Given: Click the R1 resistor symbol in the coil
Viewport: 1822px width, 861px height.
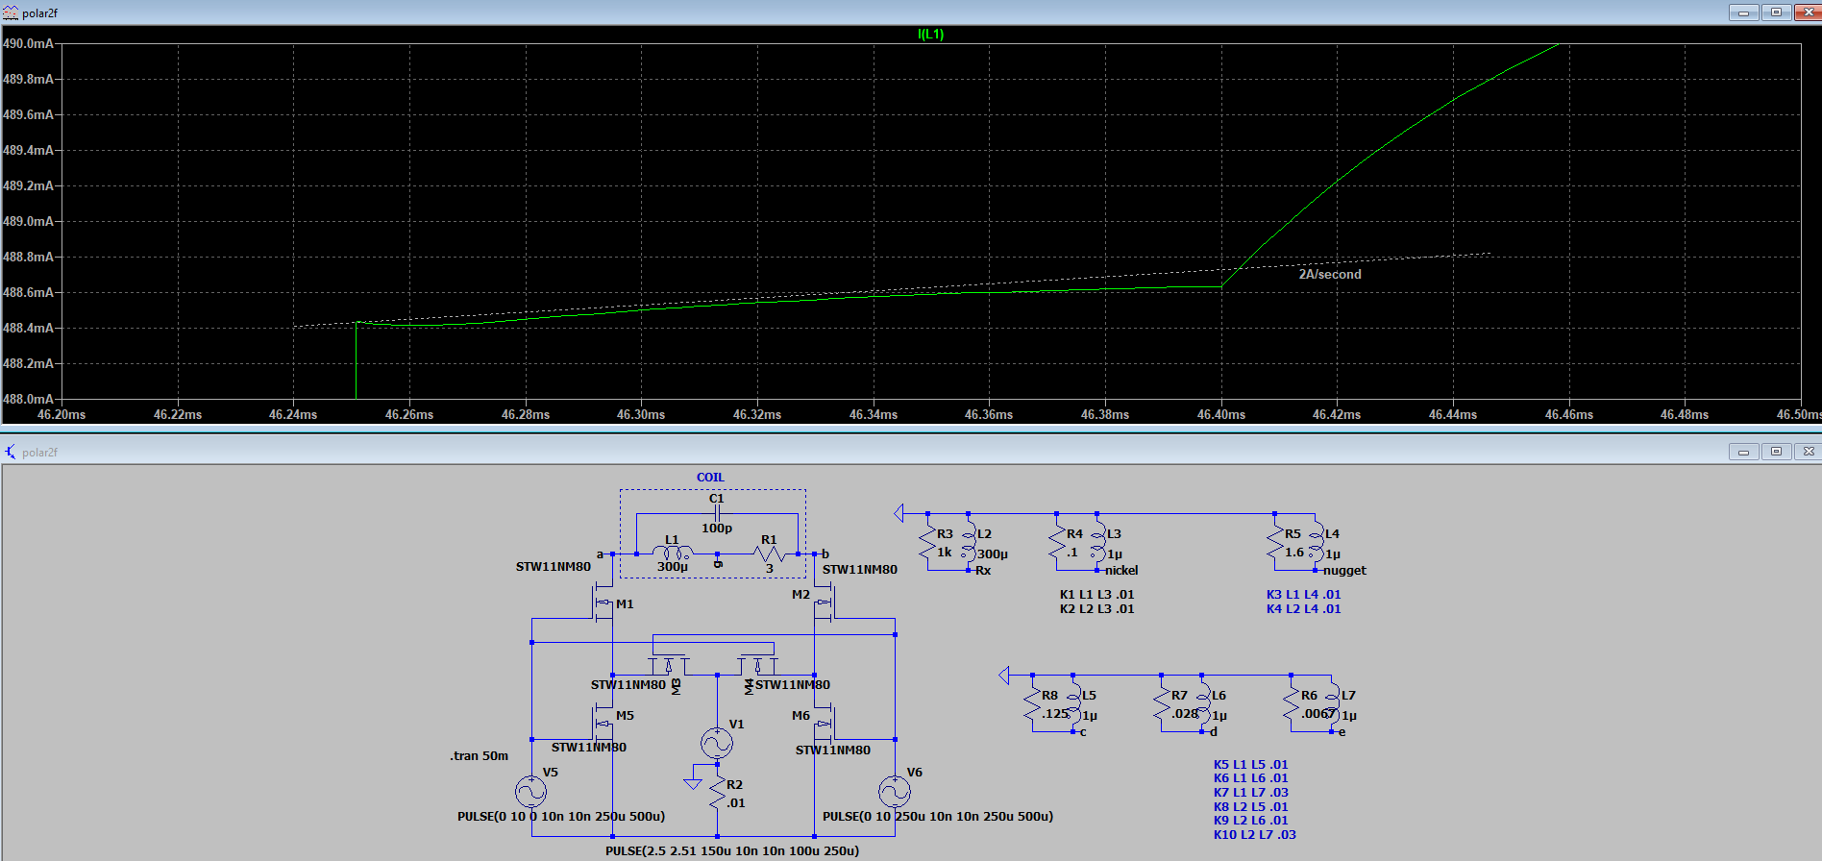Looking at the screenshot, I should pos(770,554).
